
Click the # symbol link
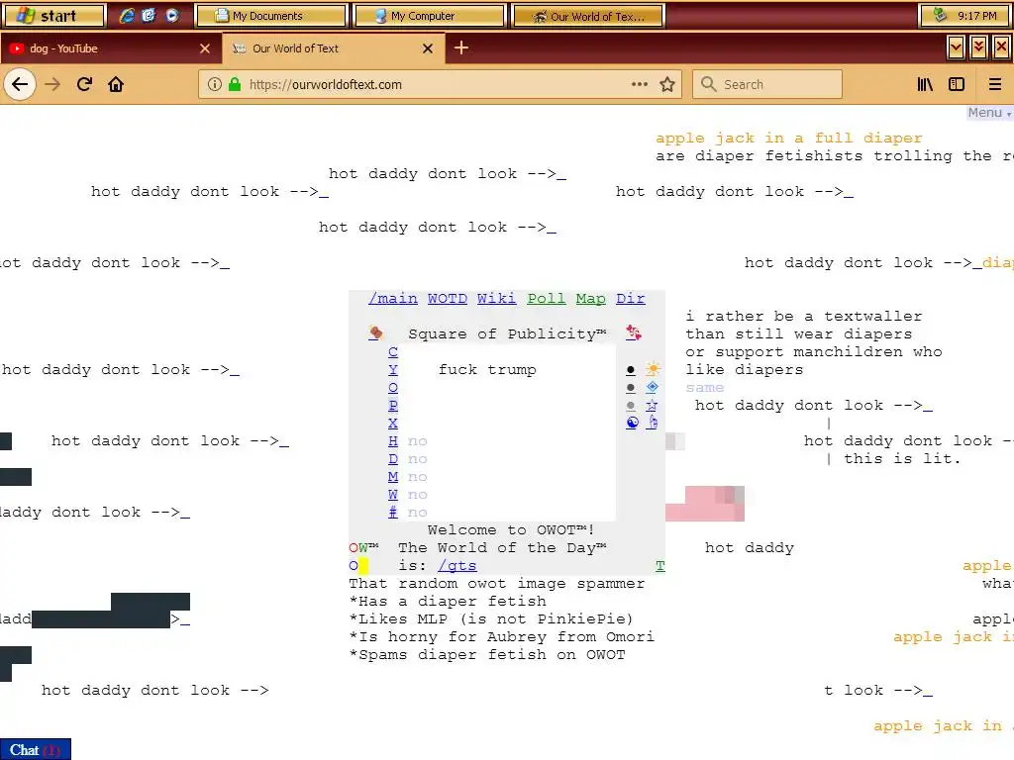[x=392, y=512]
